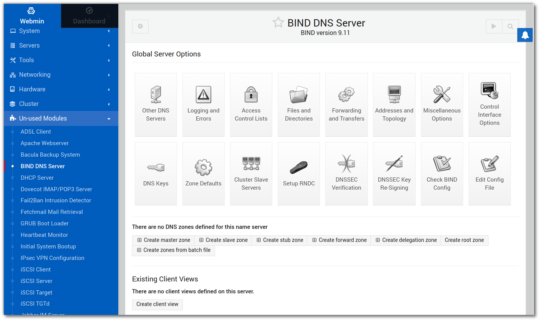Open Access Control Lists
Image resolution: width=540 pixels, height=321 pixels.
coord(251,104)
